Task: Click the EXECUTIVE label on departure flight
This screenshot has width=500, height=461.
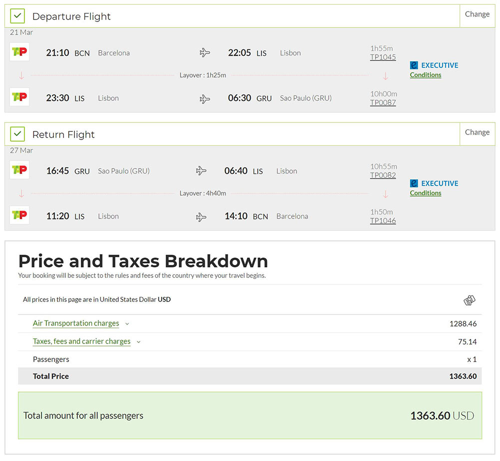Action: (440, 65)
